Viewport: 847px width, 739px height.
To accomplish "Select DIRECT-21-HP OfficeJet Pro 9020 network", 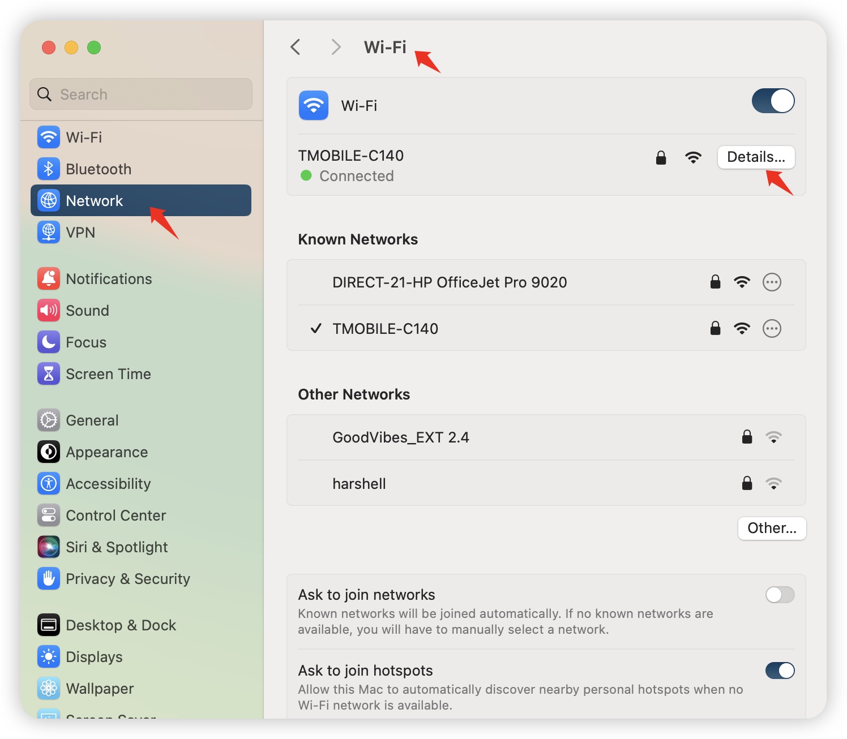I will click(x=546, y=282).
